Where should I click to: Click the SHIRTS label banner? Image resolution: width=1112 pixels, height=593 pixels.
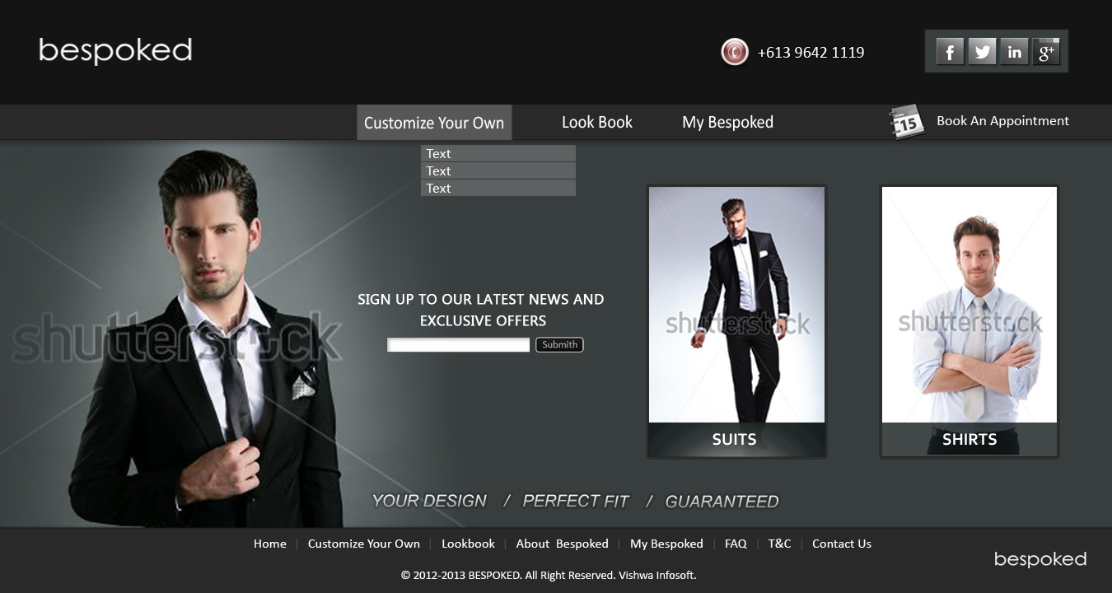(x=969, y=440)
